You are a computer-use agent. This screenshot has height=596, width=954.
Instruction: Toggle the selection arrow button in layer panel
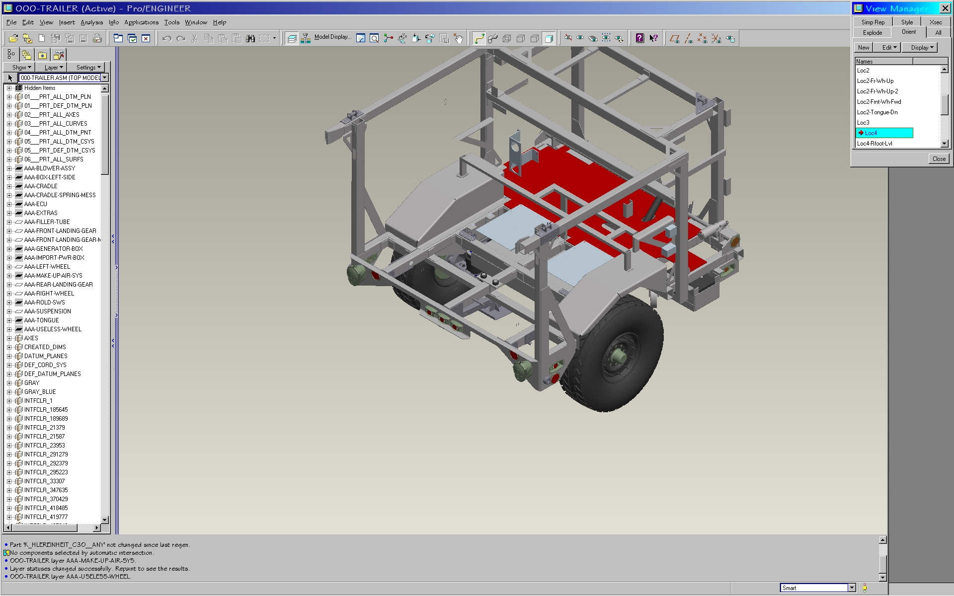coord(10,78)
